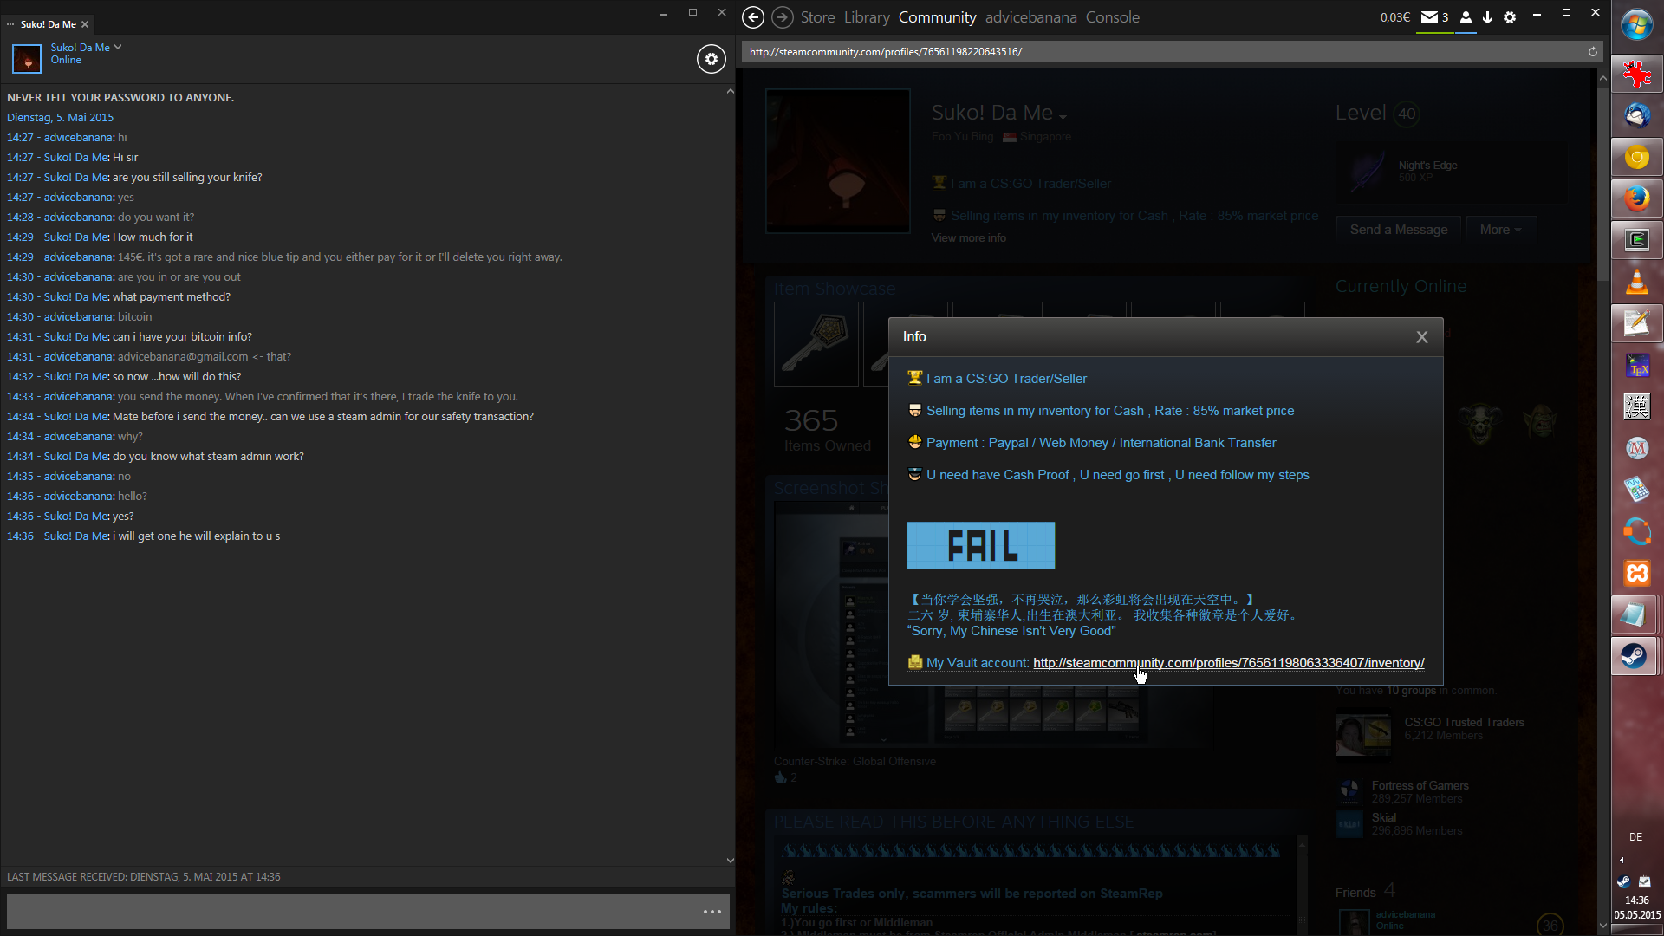Viewport: 1664px width, 936px height.
Task: Open downloads via the down-arrow icon
Action: coord(1487,17)
